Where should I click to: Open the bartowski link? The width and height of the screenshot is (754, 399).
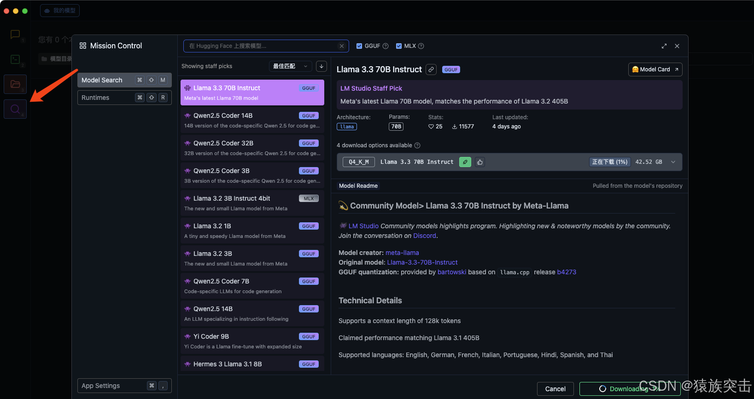click(x=452, y=272)
